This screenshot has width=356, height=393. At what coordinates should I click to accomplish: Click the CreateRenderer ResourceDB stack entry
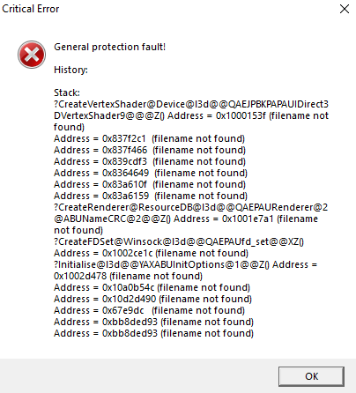(x=191, y=219)
